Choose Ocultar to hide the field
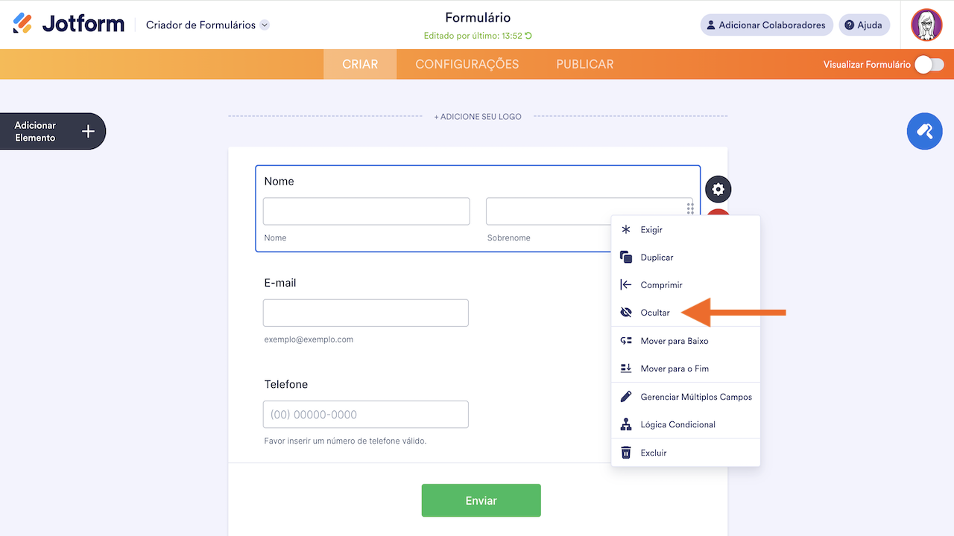This screenshot has width=954, height=536. click(654, 313)
